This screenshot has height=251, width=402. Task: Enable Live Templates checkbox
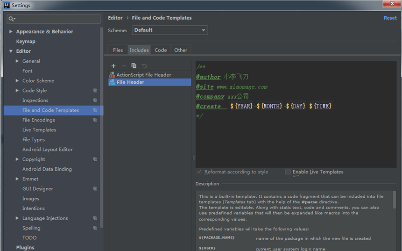click(288, 172)
